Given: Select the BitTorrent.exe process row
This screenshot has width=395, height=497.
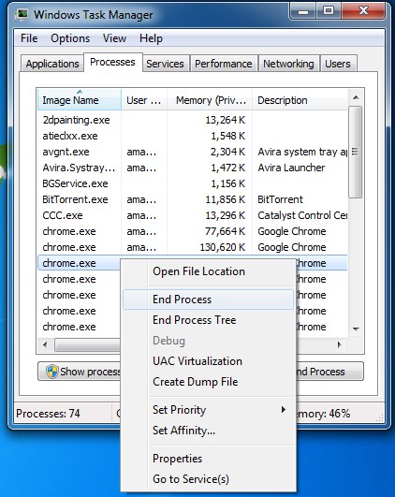Looking at the screenshot, I should 193,199.
